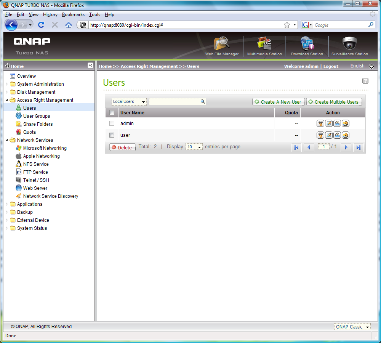381x343 pixels.
Task: Click Firefox back button
Action: 11,25
